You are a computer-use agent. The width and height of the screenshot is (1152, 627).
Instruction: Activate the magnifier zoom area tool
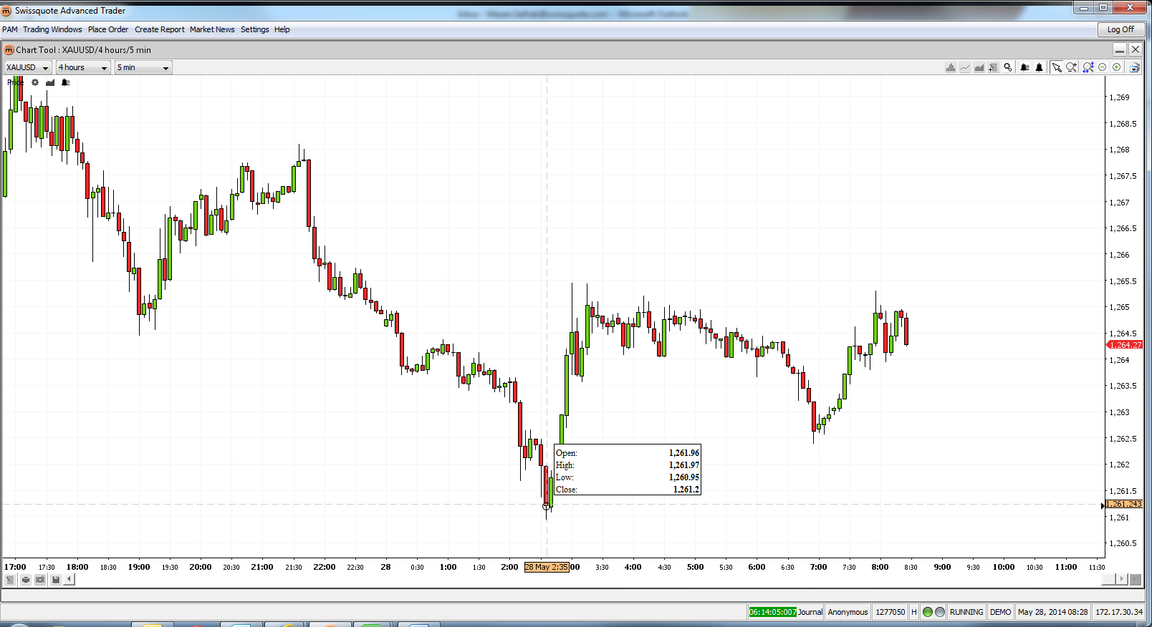[x=1072, y=67]
